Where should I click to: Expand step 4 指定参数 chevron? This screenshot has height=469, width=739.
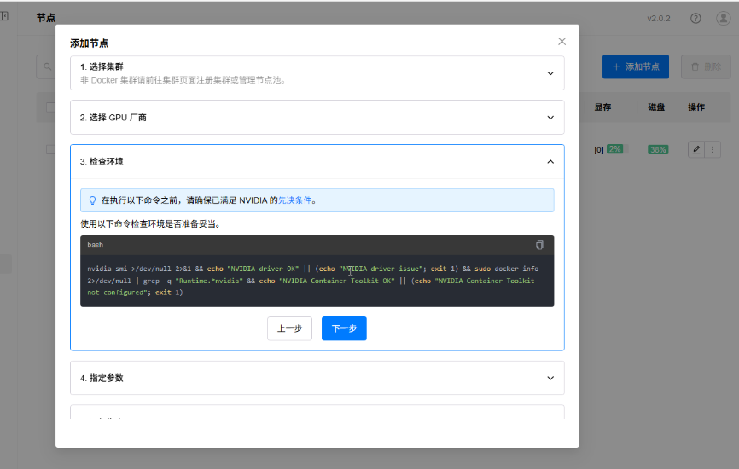point(550,378)
